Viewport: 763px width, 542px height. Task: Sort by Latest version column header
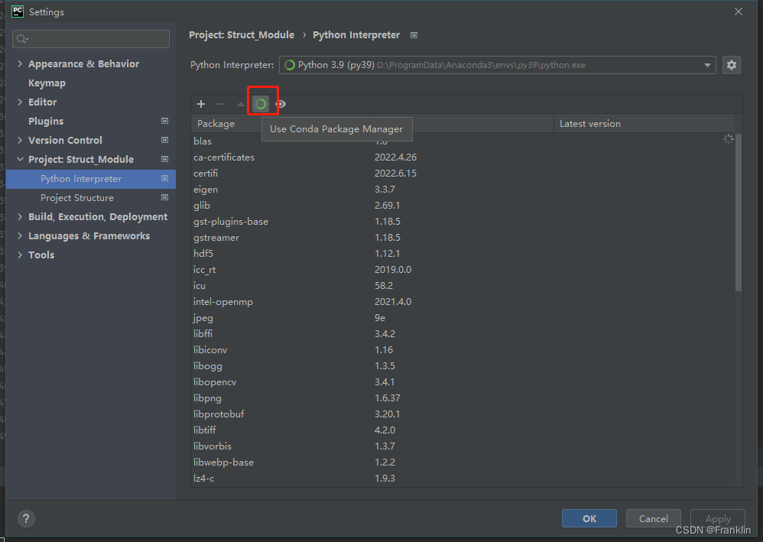pos(644,124)
